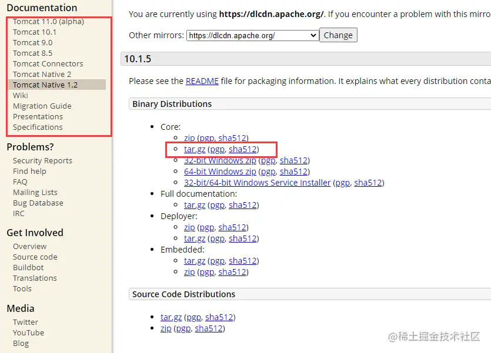
Task: Open the IRC sidebar link
Action: pos(18,214)
